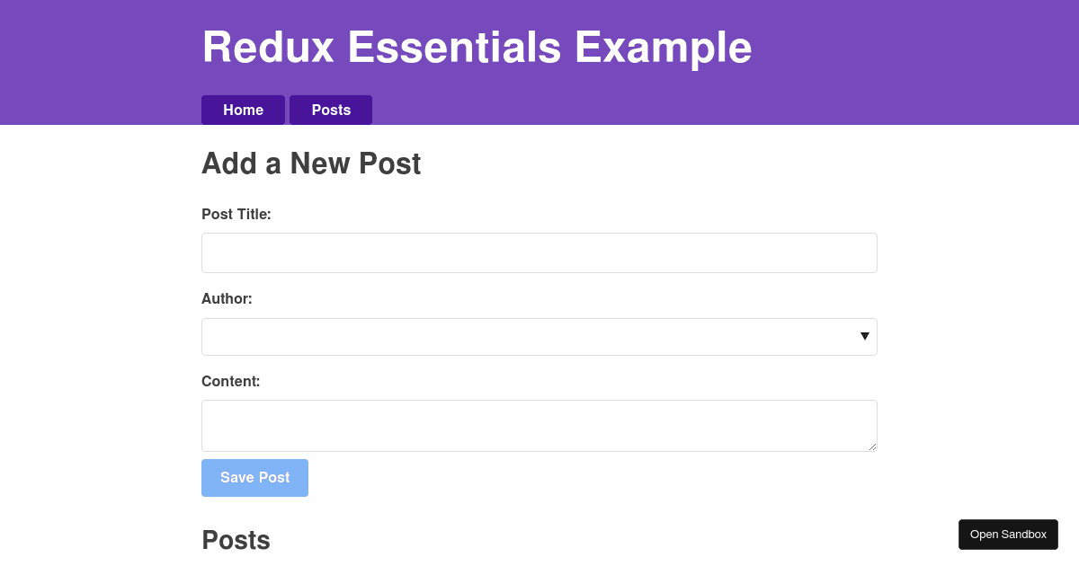Click the word "Example" in the header
The width and height of the screenshot is (1079, 566).
click(x=663, y=47)
